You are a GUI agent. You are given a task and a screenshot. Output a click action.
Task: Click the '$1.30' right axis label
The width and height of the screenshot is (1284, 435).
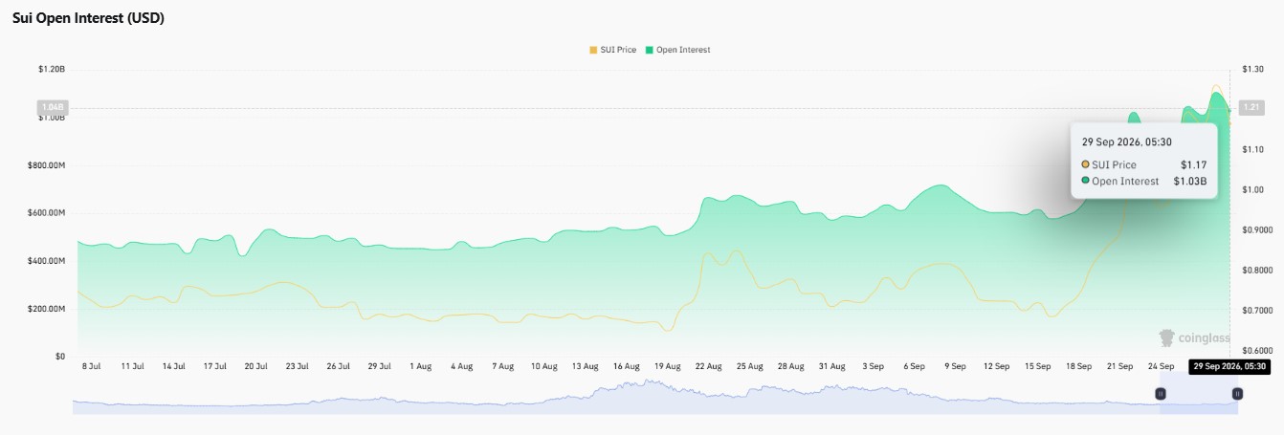click(1252, 69)
